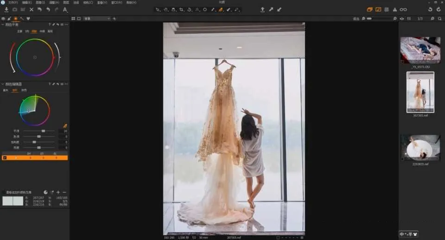The image size is (445, 240).
Task: Open the 相机(C) menu
Action: (88, 3)
